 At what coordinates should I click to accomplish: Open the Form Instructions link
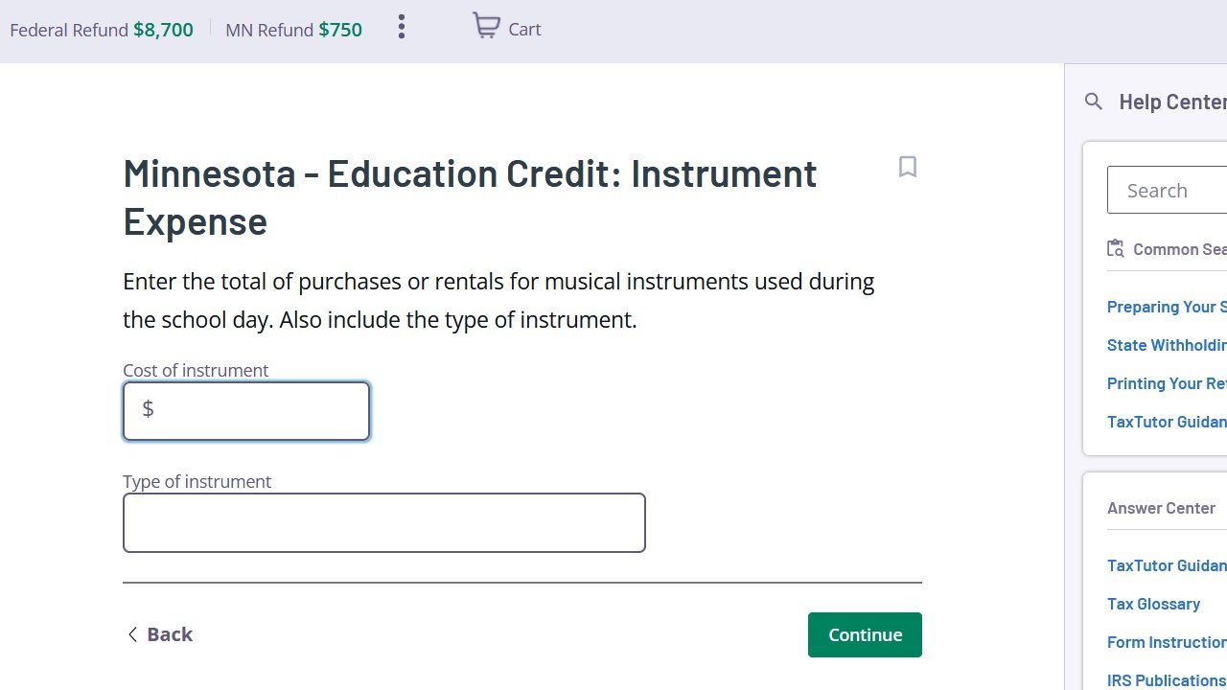pyautogui.click(x=1167, y=642)
